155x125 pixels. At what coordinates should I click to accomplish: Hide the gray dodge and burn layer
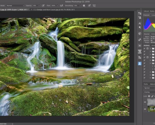pyautogui.click(x=145, y=102)
